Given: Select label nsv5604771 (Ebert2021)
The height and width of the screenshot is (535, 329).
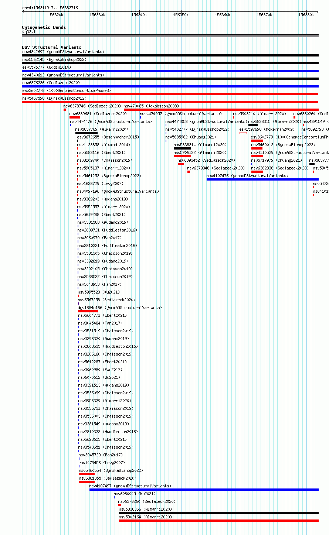Looking at the screenshot, I should pos(102,315).
